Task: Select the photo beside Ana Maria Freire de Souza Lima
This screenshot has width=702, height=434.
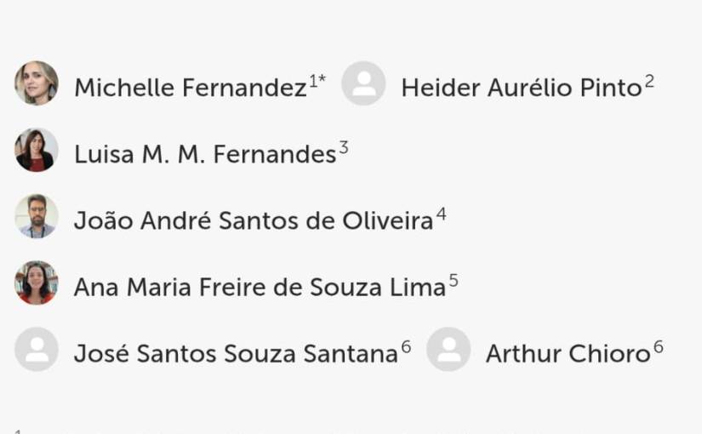Action: point(37,283)
